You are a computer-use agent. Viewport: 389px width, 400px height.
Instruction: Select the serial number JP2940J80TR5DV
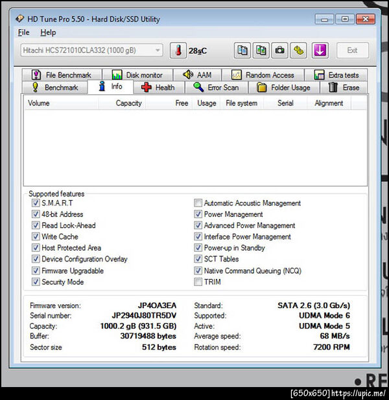[144, 316]
